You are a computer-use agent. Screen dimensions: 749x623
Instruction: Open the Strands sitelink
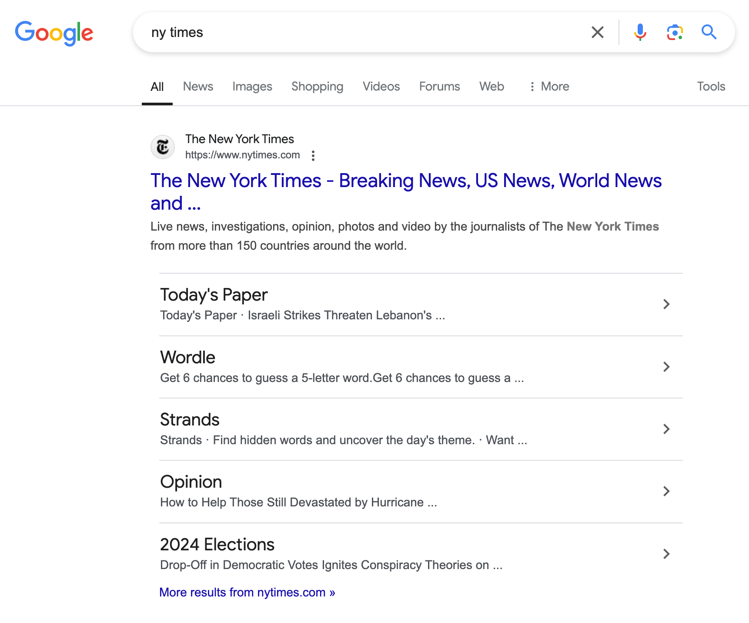(x=190, y=420)
